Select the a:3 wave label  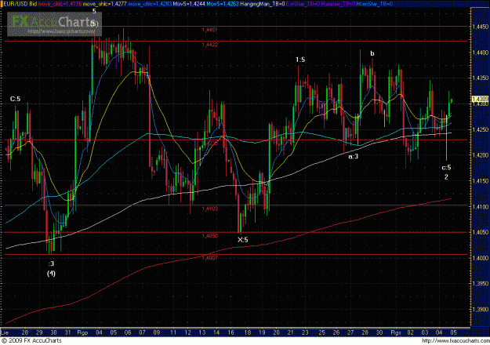(353, 156)
